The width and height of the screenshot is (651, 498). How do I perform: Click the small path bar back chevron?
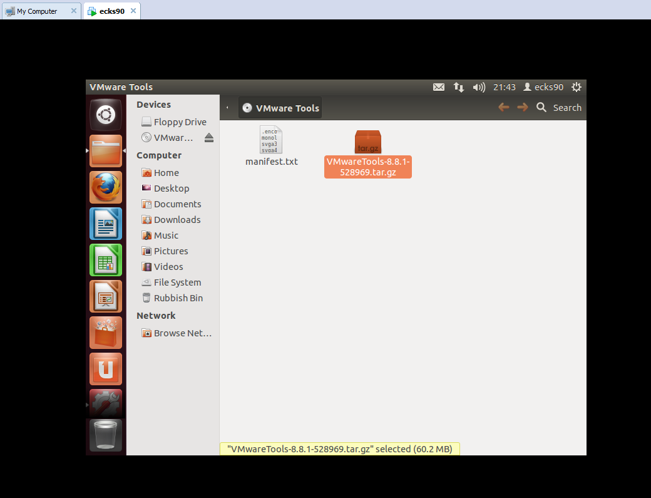tap(227, 108)
